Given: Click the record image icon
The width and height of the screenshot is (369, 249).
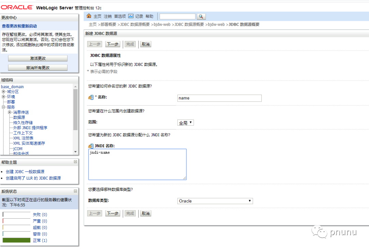Looking at the screenshot, I should pyautogui.click(x=131, y=16).
